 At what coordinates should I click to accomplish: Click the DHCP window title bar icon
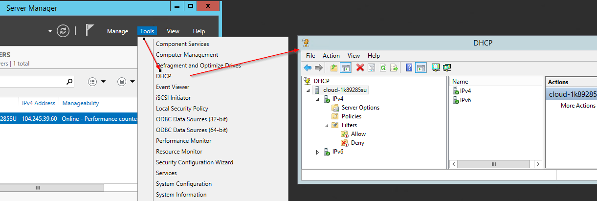(306, 43)
